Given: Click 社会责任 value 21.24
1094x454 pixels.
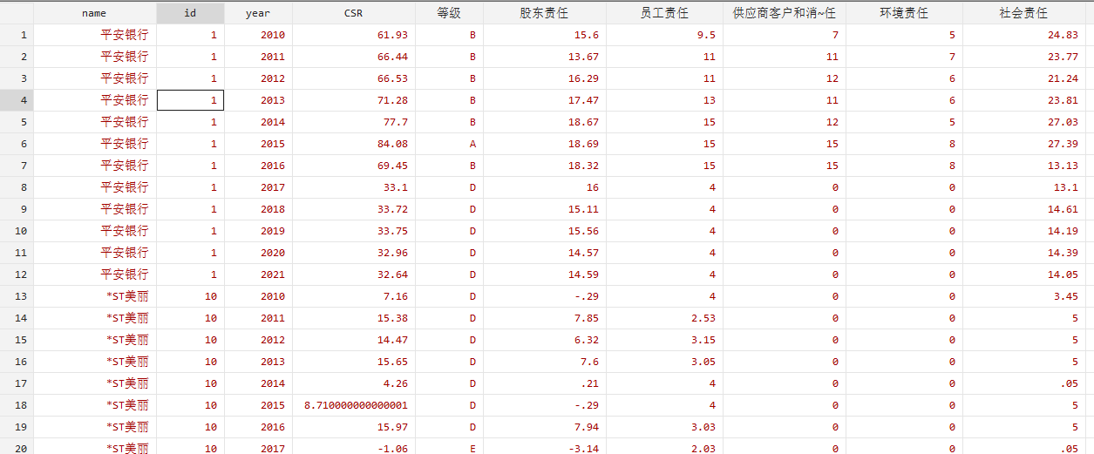Looking at the screenshot, I should click(1063, 78).
